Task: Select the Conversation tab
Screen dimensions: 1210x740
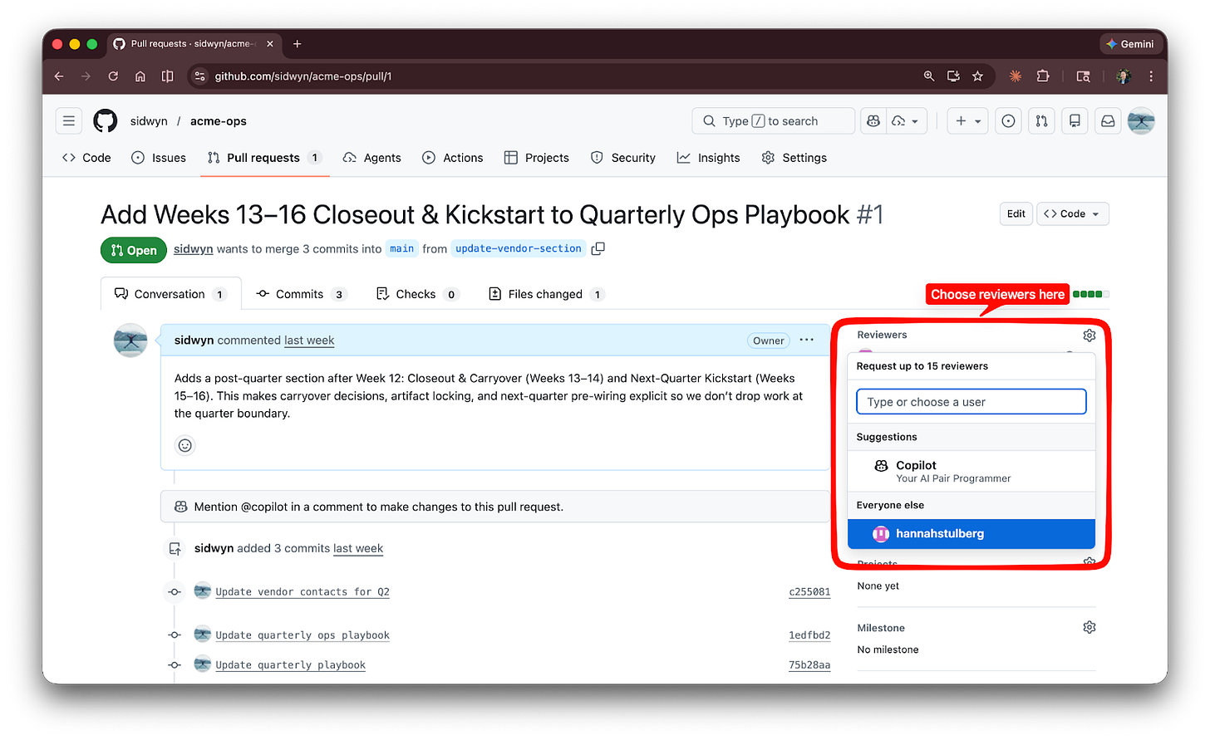Action: click(x=171, y=294)
